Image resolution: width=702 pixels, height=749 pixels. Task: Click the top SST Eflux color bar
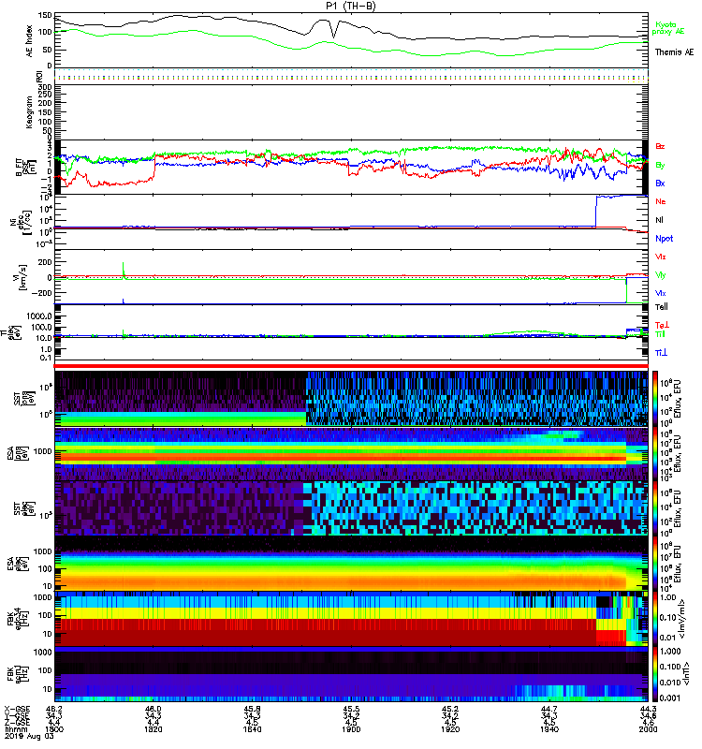tap(655, 399)
